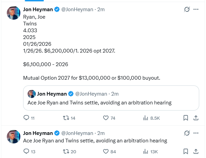Repost the second tweet with 20 reposts
Image resolution: width=206 pixels, height=158 pixels.
[x=66, y=151]
